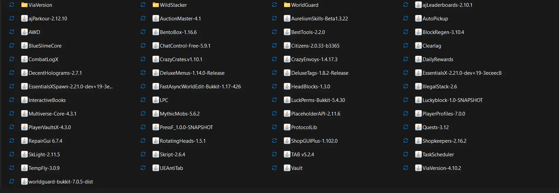Select the BlueSlimeCore jar icon

[x=24, y=46]
